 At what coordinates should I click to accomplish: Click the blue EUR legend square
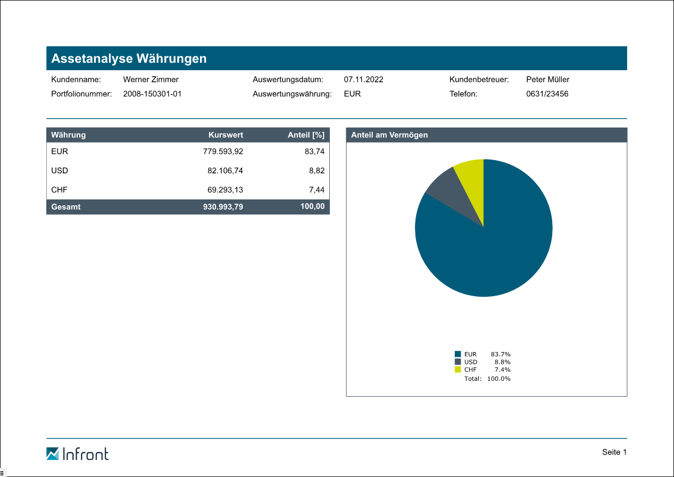pos(457,354)
